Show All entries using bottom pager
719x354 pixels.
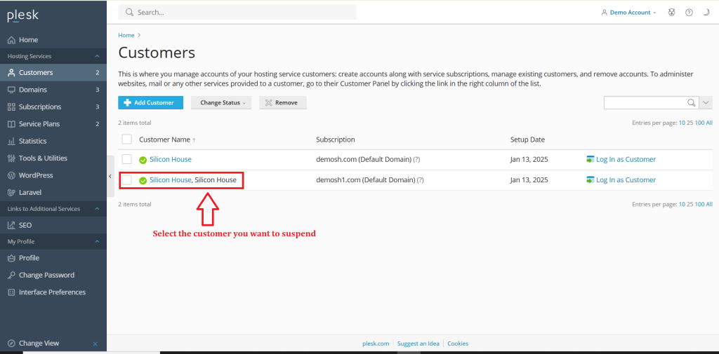[x=709, y=204]
